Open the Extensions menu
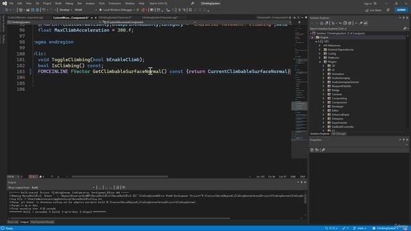This screenshot has width=411, height=231. point(115,3)
